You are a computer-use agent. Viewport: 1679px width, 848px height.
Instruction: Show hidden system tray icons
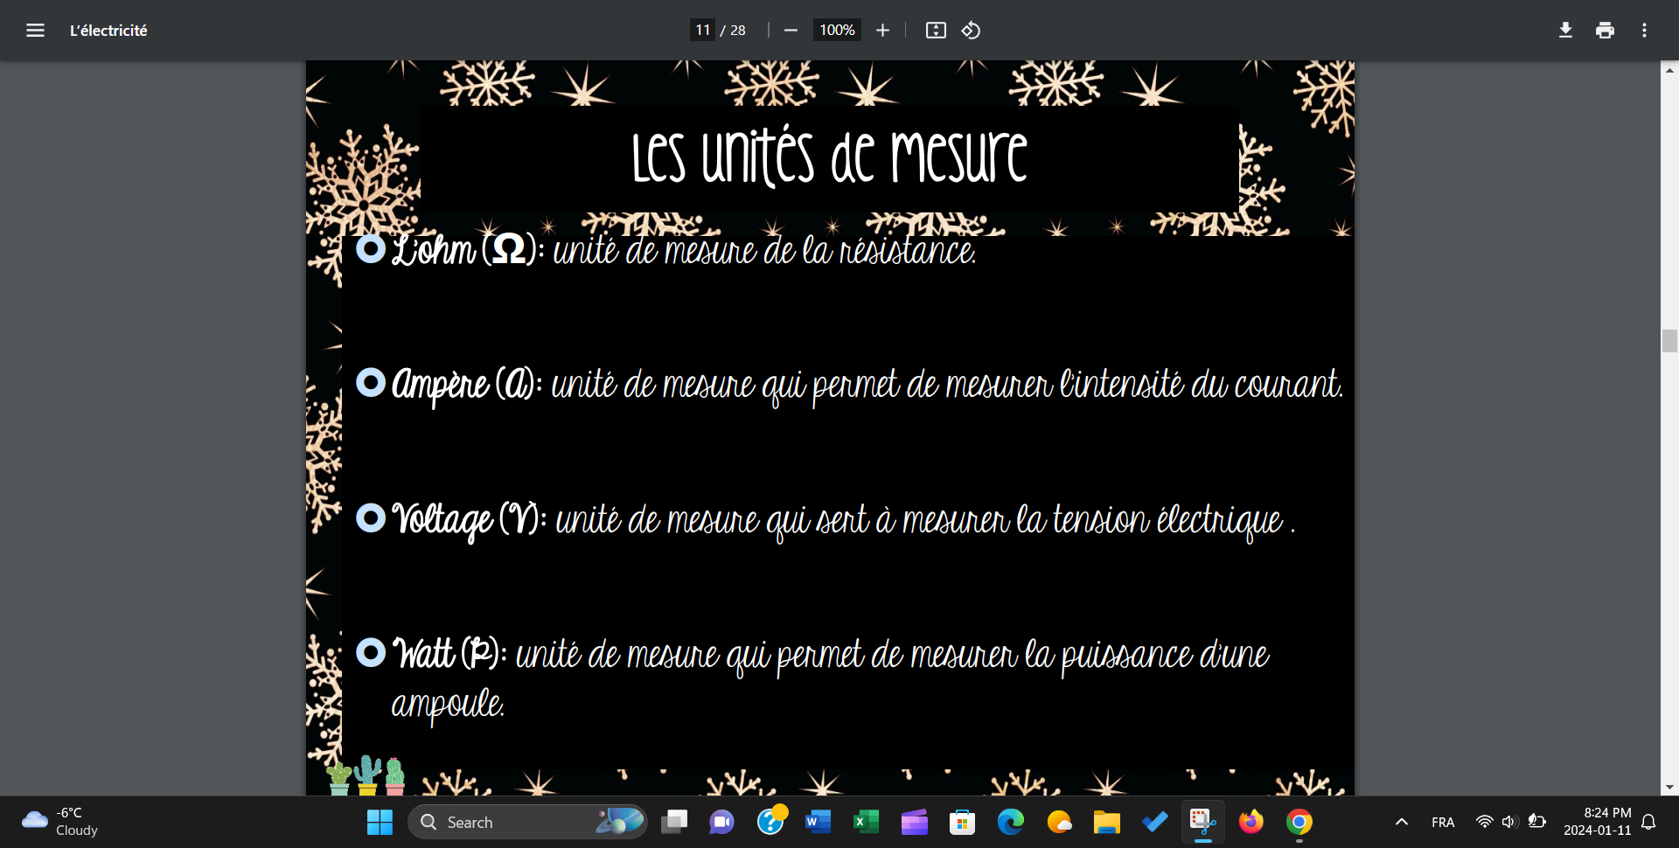pos(1401,823)
